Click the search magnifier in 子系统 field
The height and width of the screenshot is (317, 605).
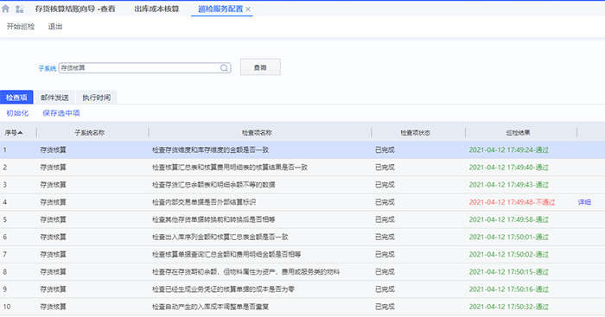(224, 68)
